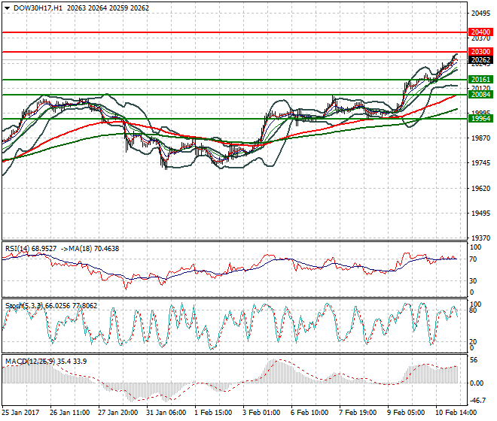Select the Stoch(5,3,3) indicator label
The image size is (497, 421).
(24, 306)
